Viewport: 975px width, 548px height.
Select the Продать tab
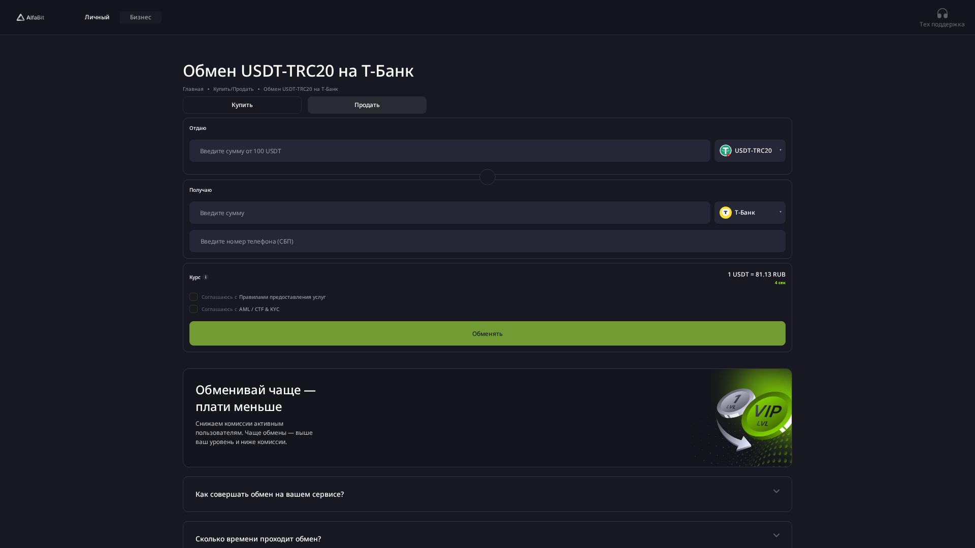[x=367, y=105]
